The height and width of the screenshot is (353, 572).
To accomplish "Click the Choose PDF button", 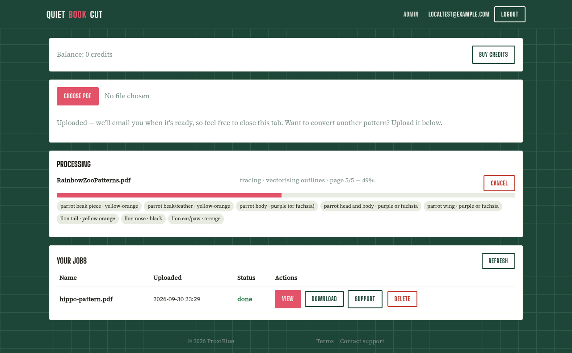I will point(78,96).
